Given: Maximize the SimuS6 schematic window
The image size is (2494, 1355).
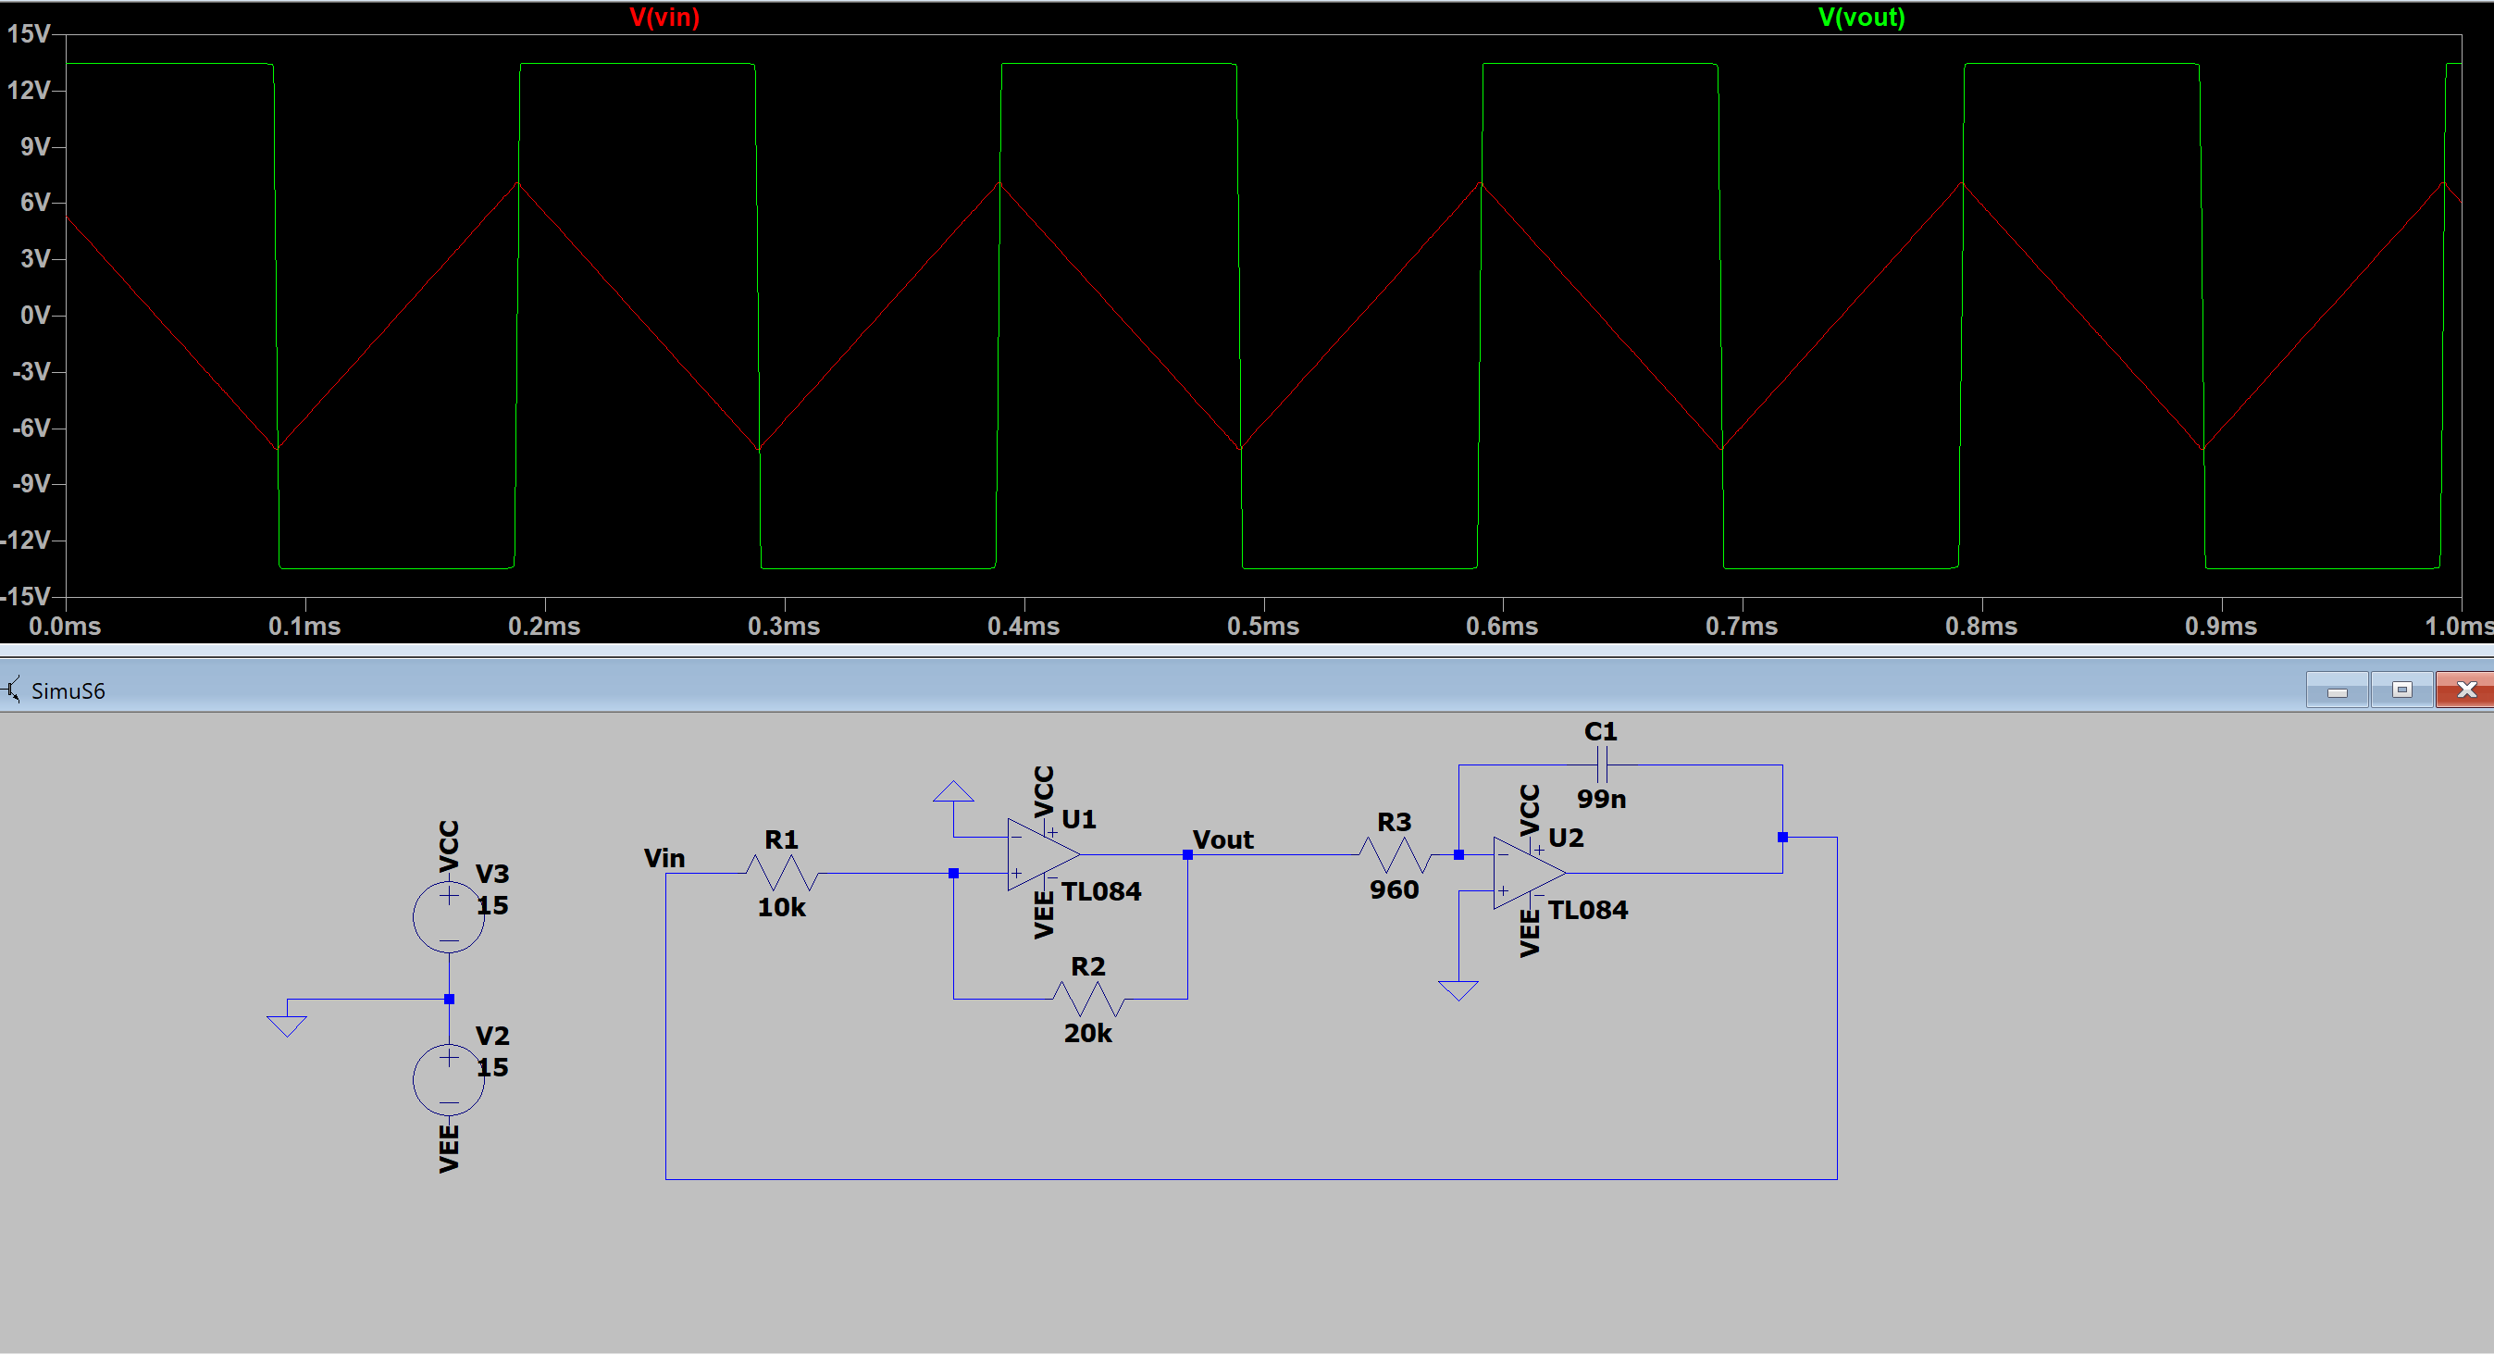Looking at the screenshot, I should pyautogui.click(x=2402, y=690).
